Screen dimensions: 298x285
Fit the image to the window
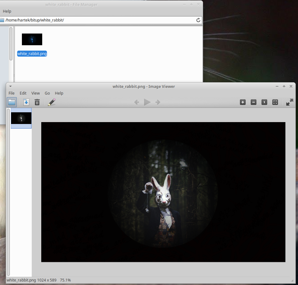pyautogui.click(x=275, y=102)
